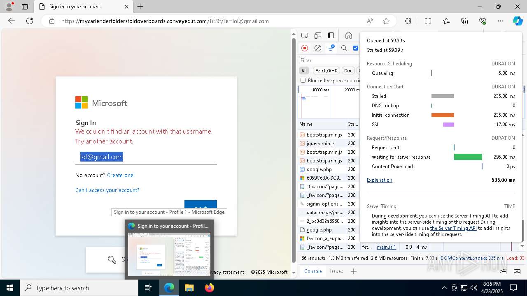Click the blue Next button
The image size is (527, 296).
pyautogui.click(x=201, y=204)
